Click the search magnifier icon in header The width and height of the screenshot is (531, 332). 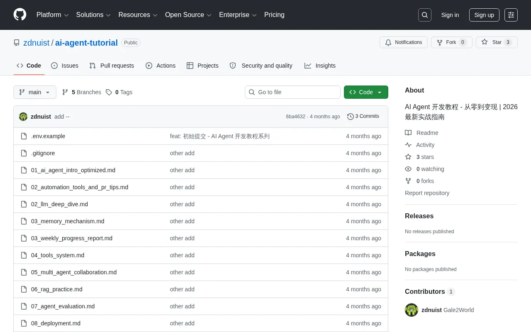(x=425, y=15)
